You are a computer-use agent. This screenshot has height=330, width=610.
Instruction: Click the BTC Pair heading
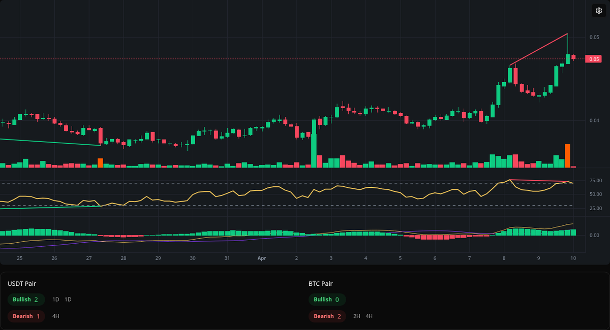click(x=320, y=284)
